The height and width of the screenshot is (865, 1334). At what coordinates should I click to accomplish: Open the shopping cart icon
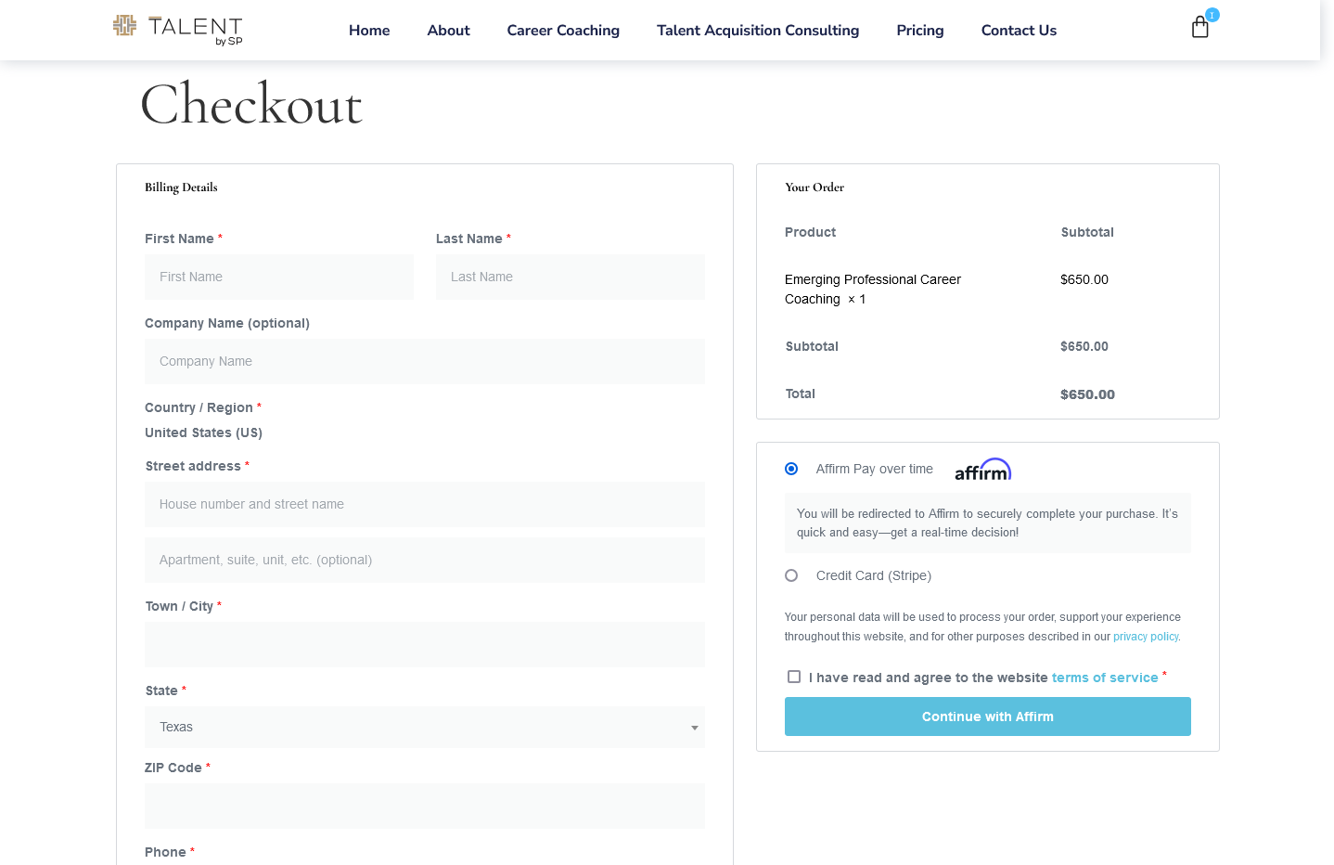tap(1199, 28)
